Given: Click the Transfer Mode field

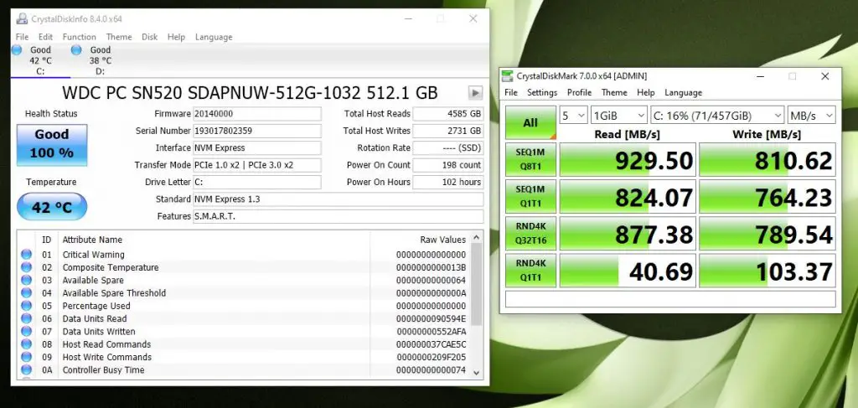Looking at the screenshot, I should click(x=257, y=164).
